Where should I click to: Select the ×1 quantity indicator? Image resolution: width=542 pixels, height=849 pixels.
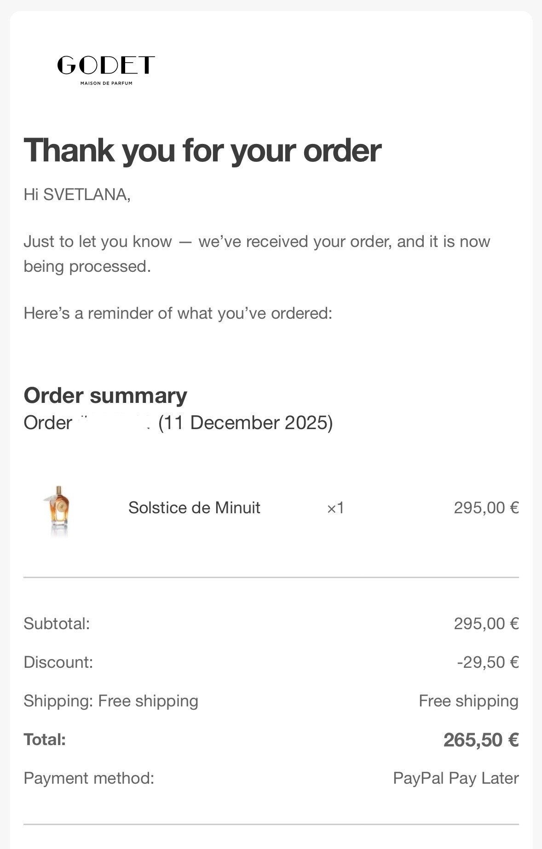click(x=335, y=508)
